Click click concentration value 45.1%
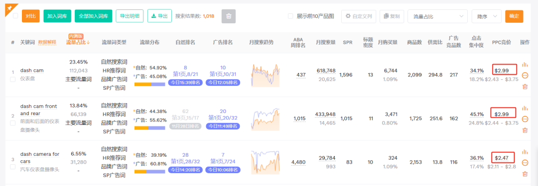The image size is (538, 186). (477, 114)
